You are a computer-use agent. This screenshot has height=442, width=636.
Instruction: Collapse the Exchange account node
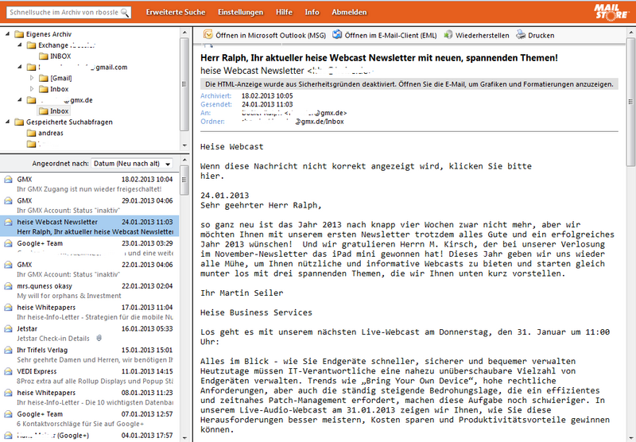coord(20,46)
